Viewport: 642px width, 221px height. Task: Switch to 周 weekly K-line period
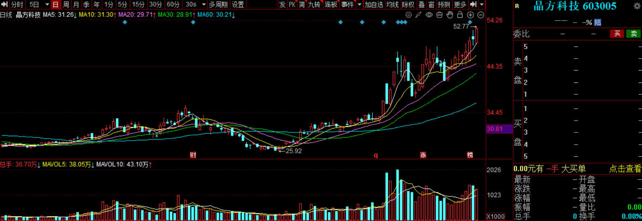(66, 5)
